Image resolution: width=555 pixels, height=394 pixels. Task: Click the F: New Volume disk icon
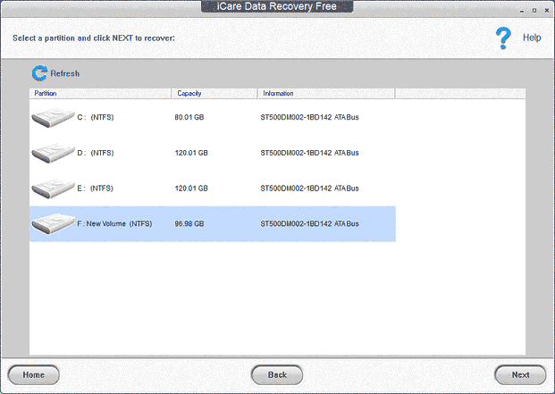click(53, 223)
